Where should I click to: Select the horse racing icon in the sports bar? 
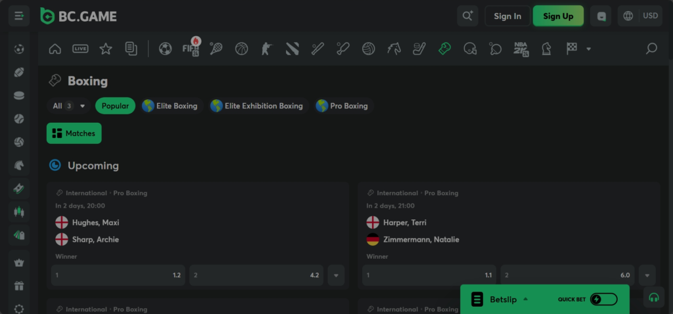click(394, 49)
